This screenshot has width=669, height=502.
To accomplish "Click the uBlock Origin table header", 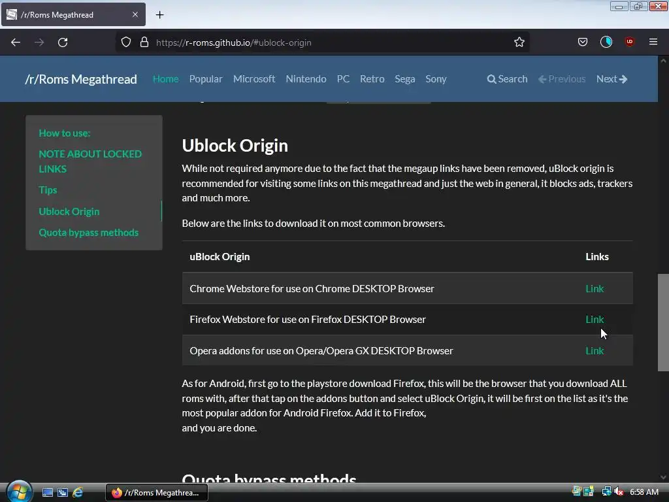I will (x=220, y=256).
